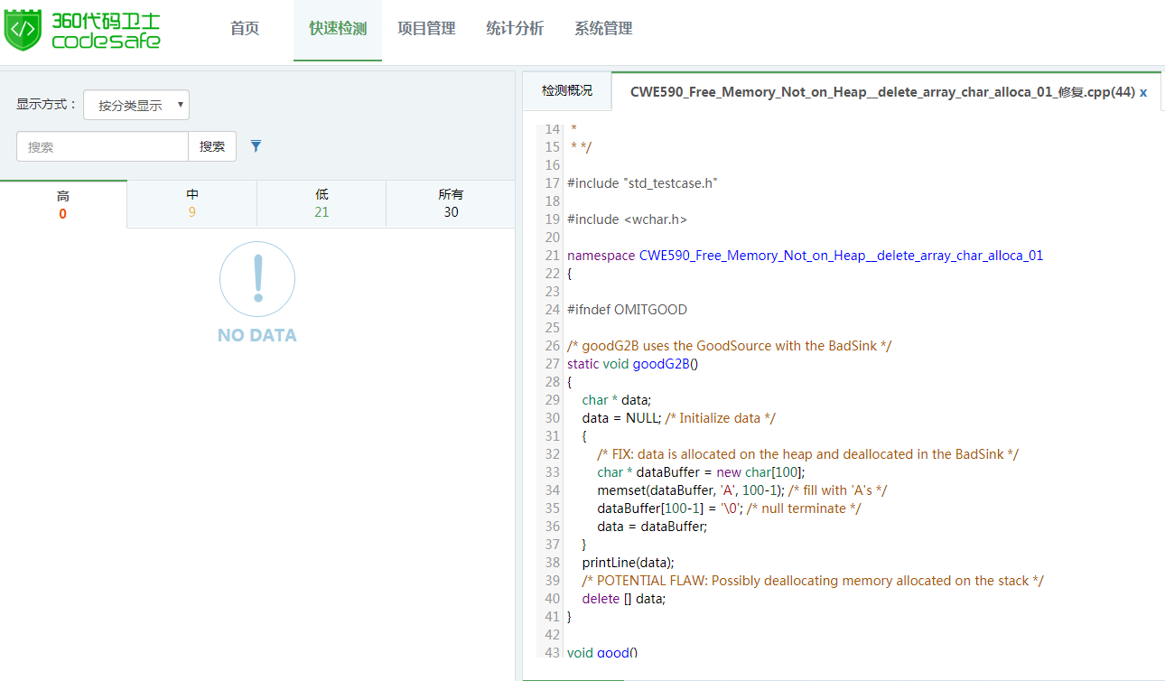The image size is (1165, 681).
Task: Click the 'char * data;' line
Action: (x=617, y=400)
